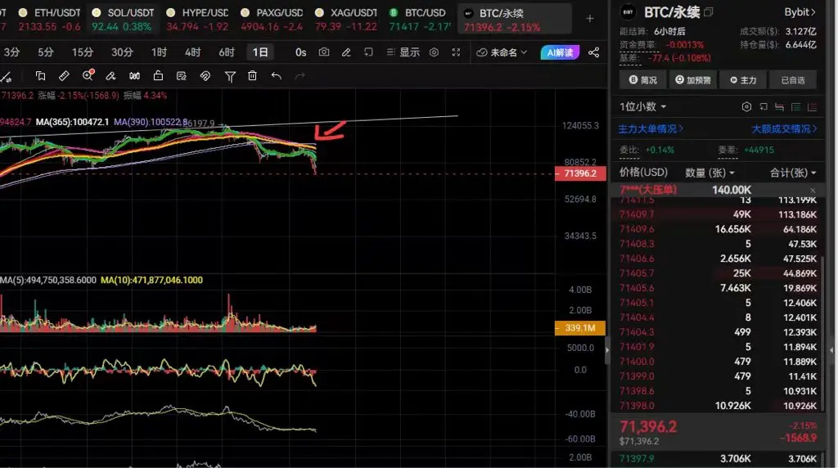Enter fullscreen chart mode

click(456, 52)
